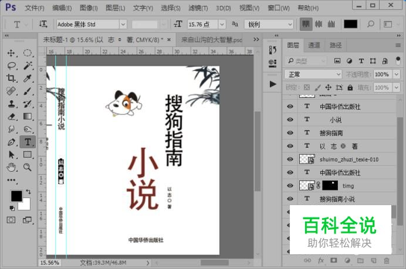Toggle text orientation in options bar

[x=43, y=24]
